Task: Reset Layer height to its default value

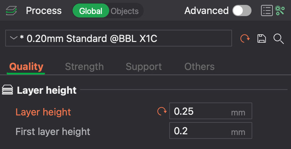Action: (162, 112)
